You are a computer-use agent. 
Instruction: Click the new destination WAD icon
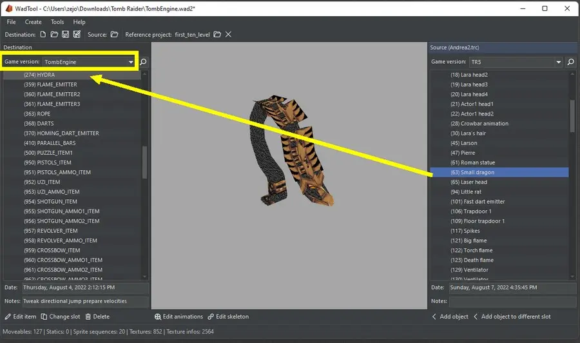click(x=43, y=34)
